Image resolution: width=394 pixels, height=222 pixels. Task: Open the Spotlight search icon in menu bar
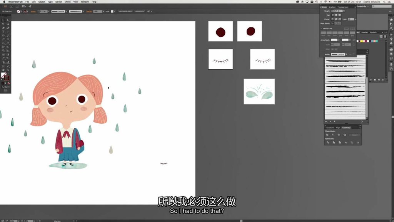(384, 2)
